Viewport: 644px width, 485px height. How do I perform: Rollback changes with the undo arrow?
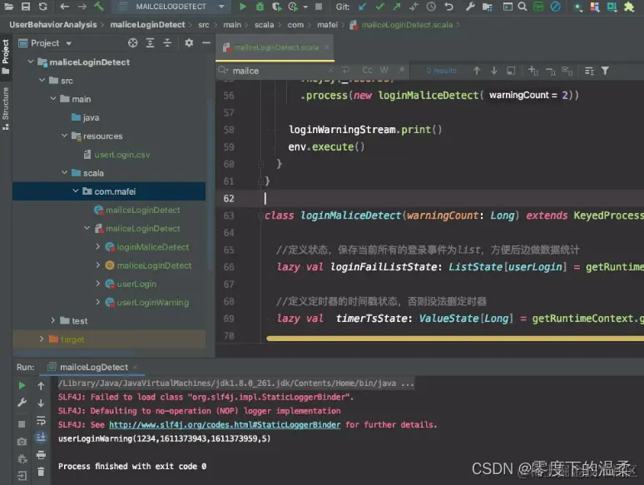coord(448,6)
